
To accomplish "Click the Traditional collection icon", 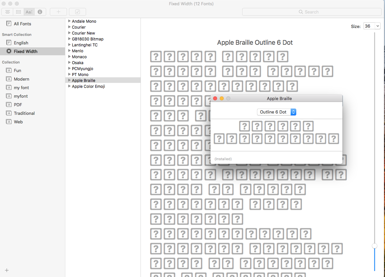I will pos(9,113).
